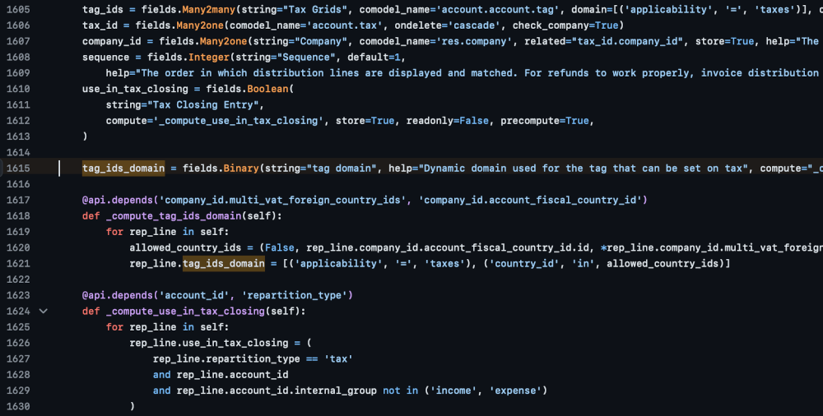
Task: Click line number 1615 in the gutter
Action: tap(16, 169)
